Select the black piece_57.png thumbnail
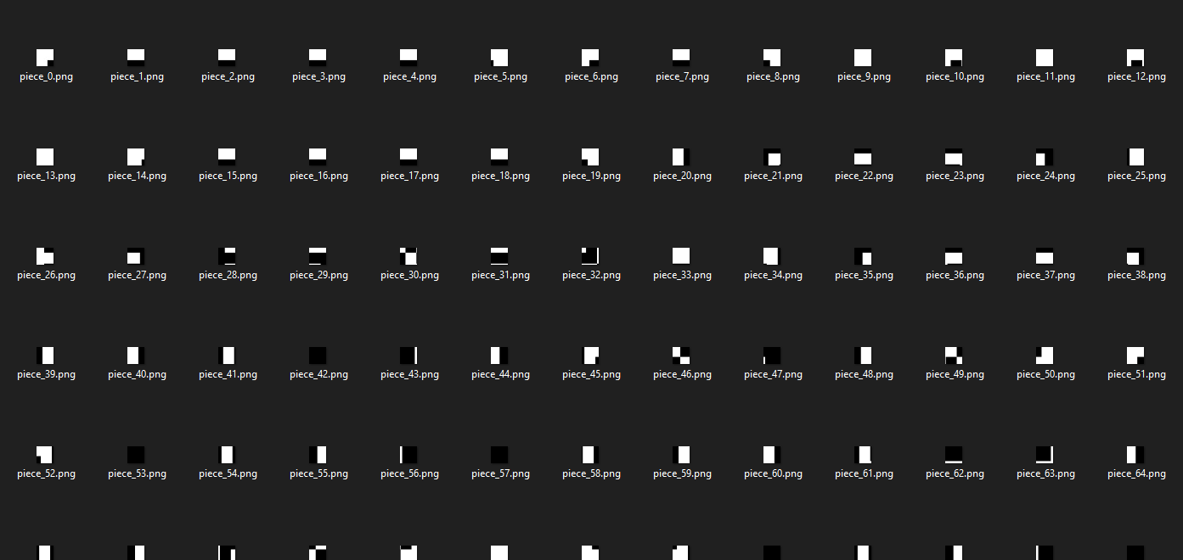The image size is (1183, 560). (500, 455)
